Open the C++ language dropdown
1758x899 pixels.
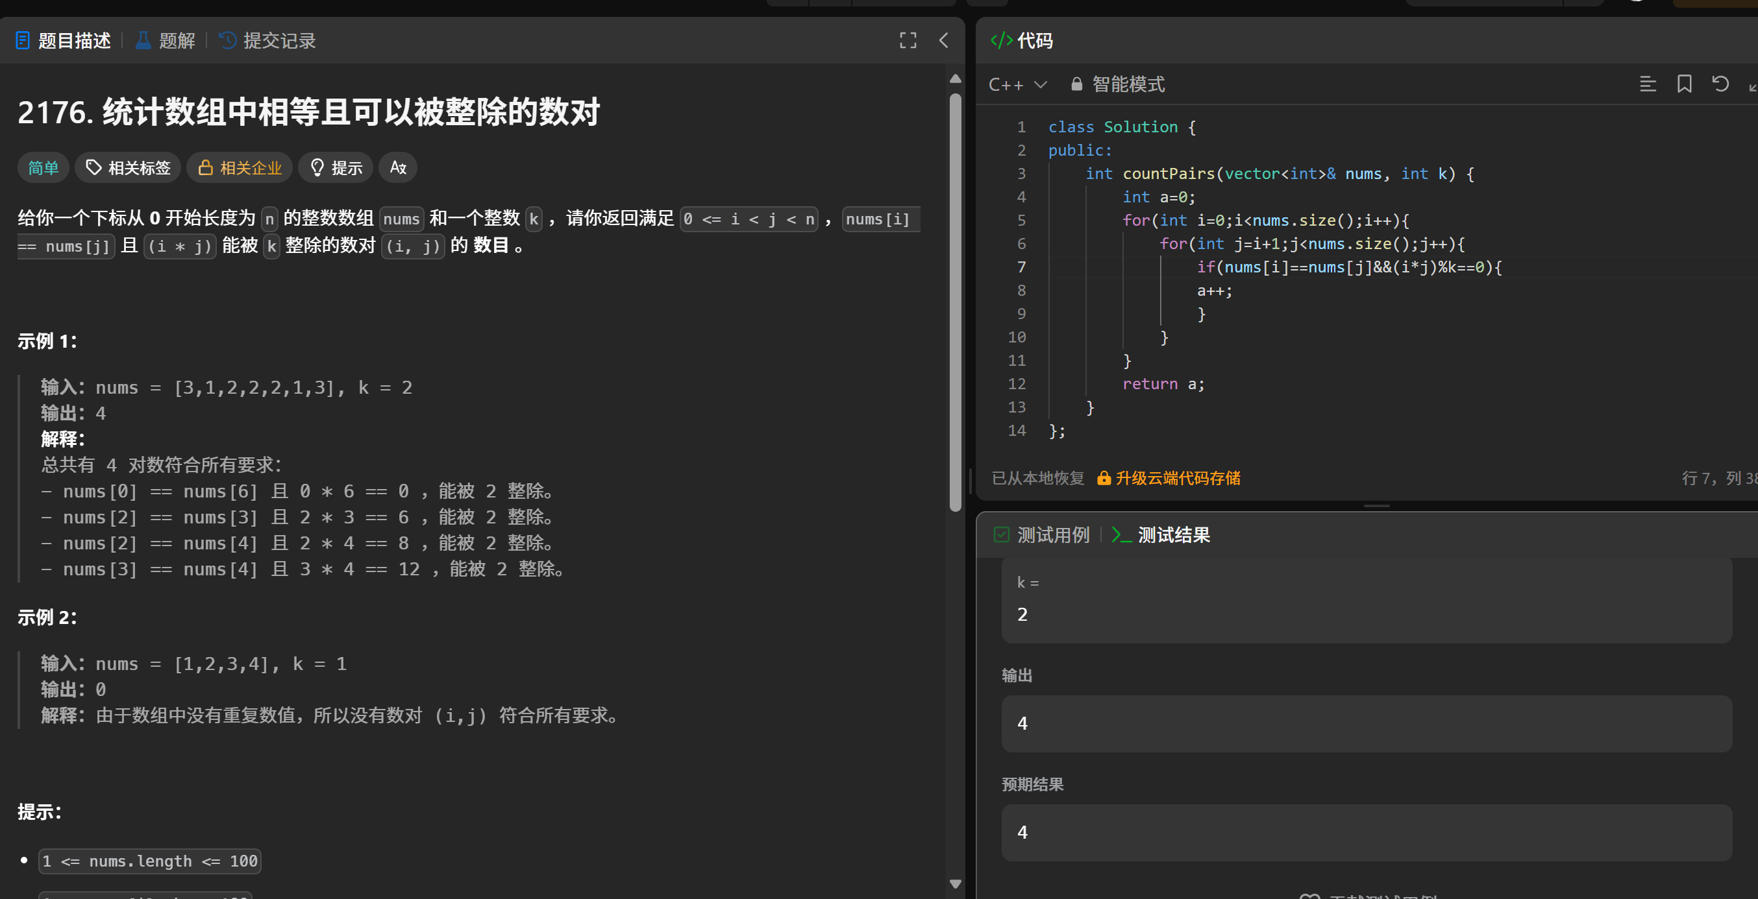(1017, 84)
